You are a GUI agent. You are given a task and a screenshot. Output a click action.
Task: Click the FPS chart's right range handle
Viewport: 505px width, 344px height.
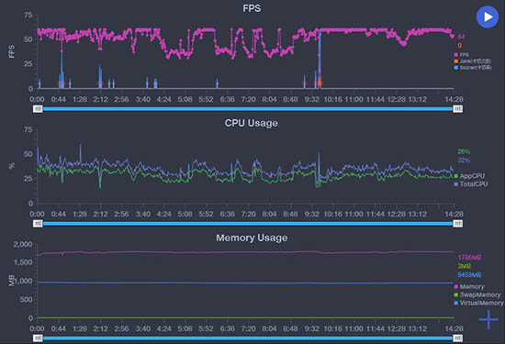[x=457, y=109]
